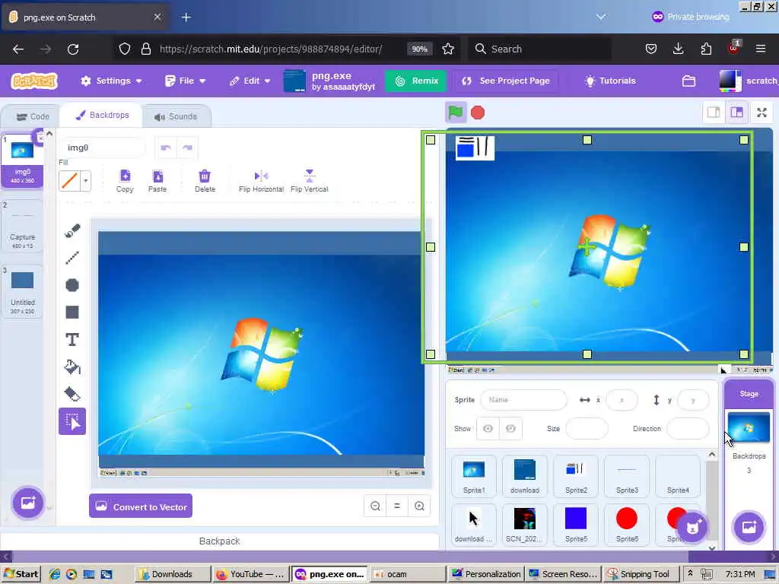Click the Delete trash icon

click(205, 181)
